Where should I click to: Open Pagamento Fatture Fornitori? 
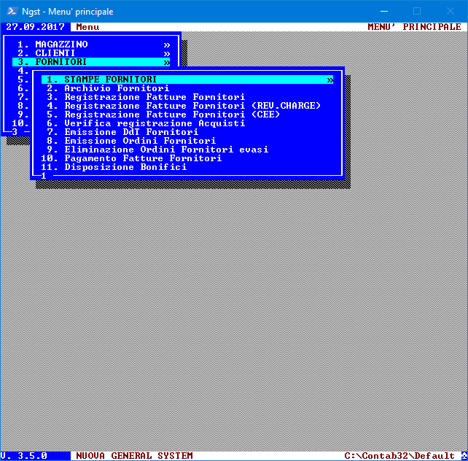[x=143, y=158]
